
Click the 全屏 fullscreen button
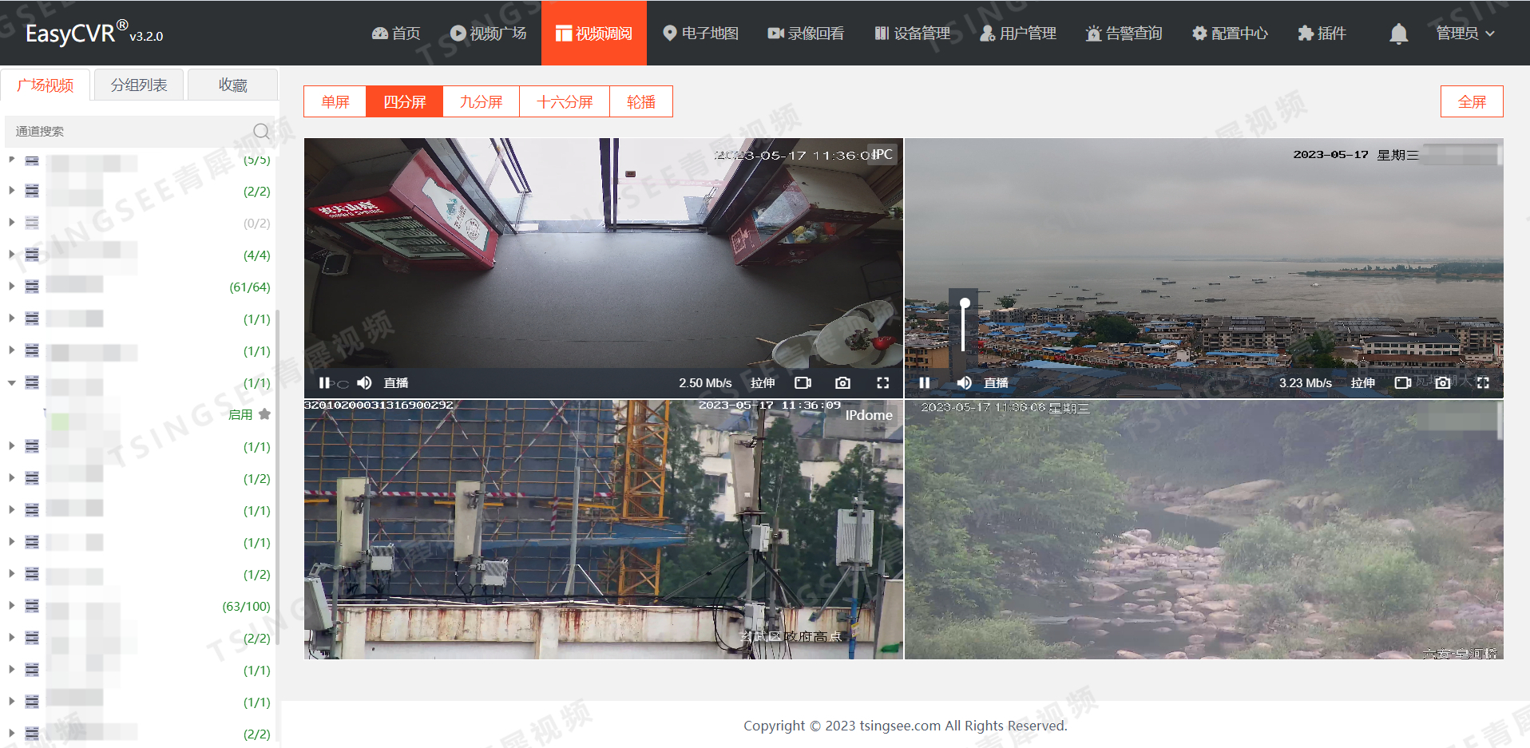[1471, 101]
